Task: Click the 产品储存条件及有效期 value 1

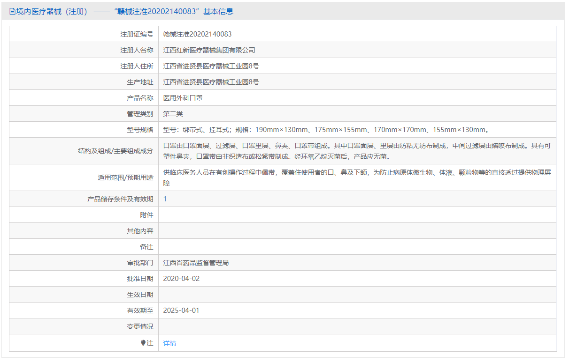Action: [x=165, y=199]
